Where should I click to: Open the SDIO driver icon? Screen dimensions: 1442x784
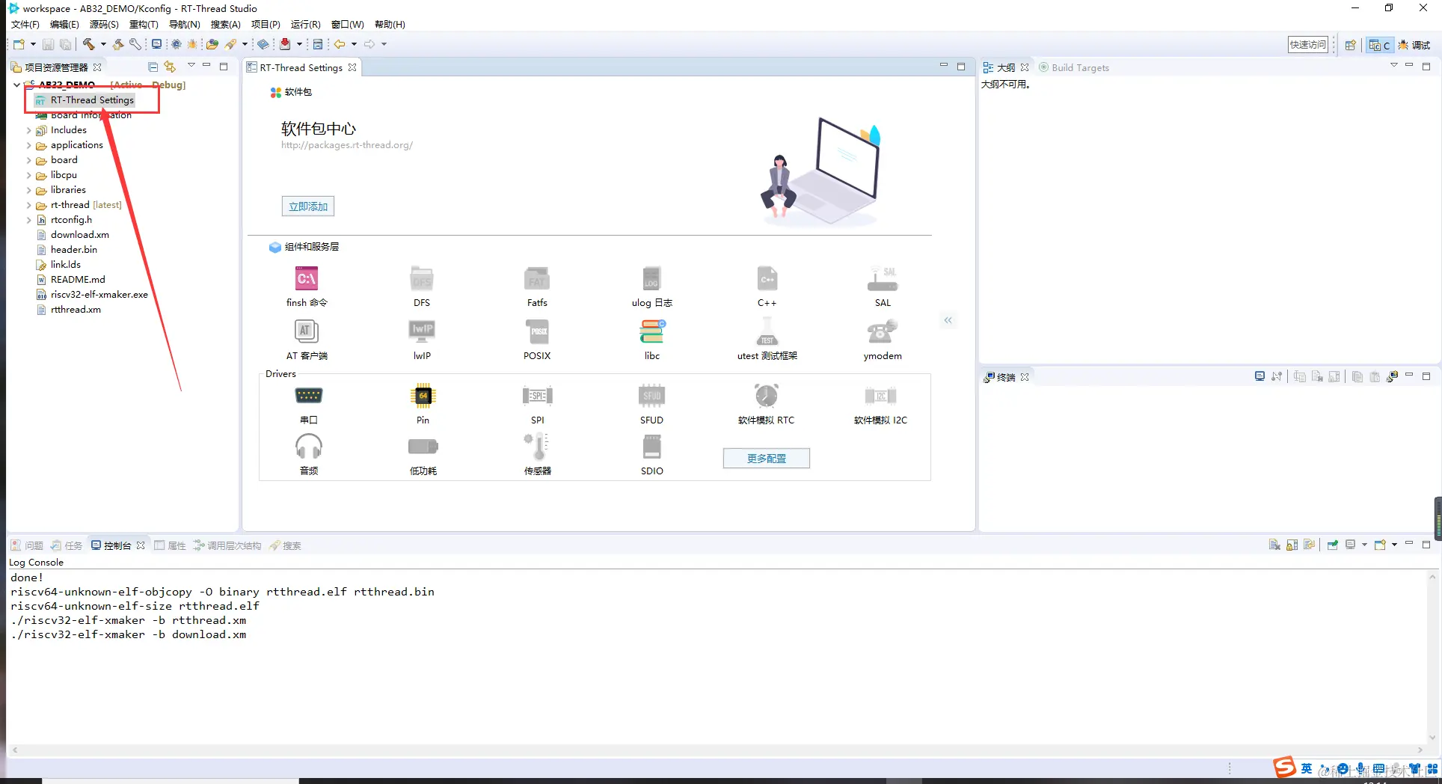[651, 447]
